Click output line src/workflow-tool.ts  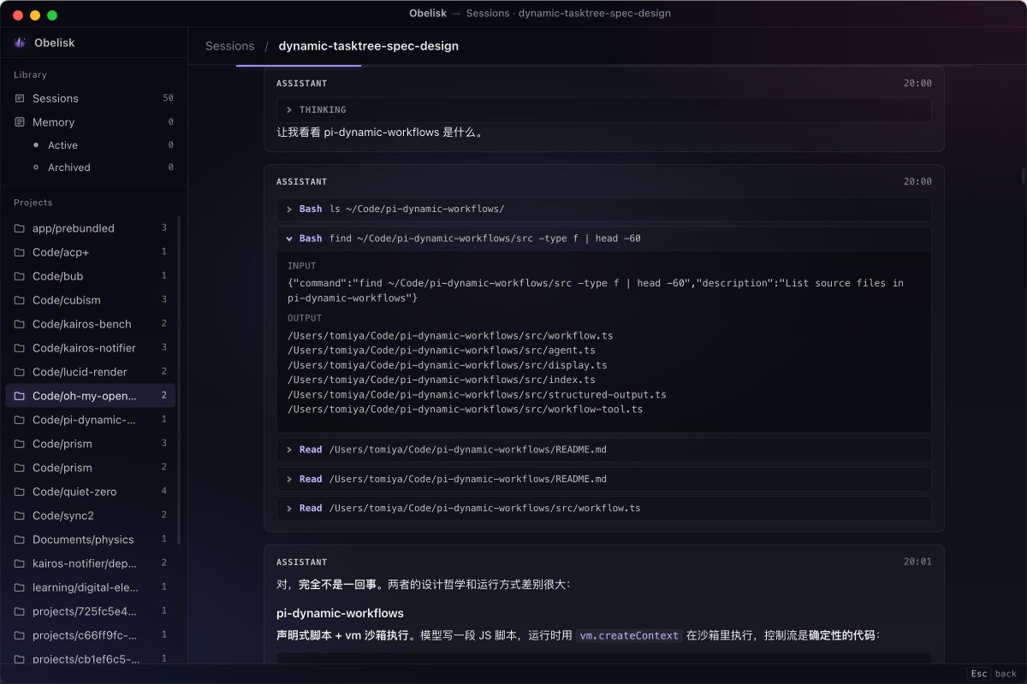point(465,410)
